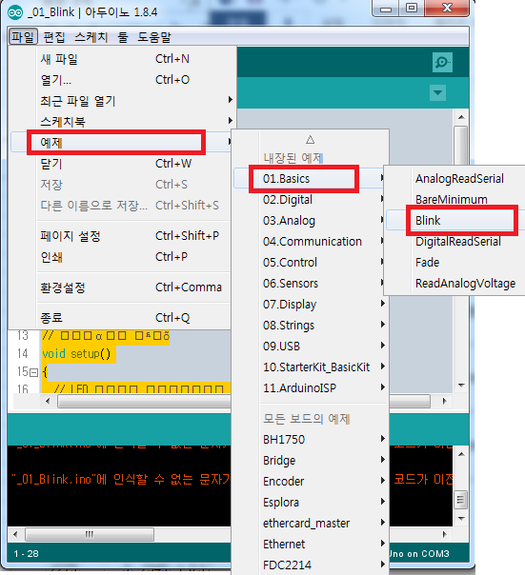Open the Bridge library examples
Viewport: 525px width, 575px height.
coord(311,460)
